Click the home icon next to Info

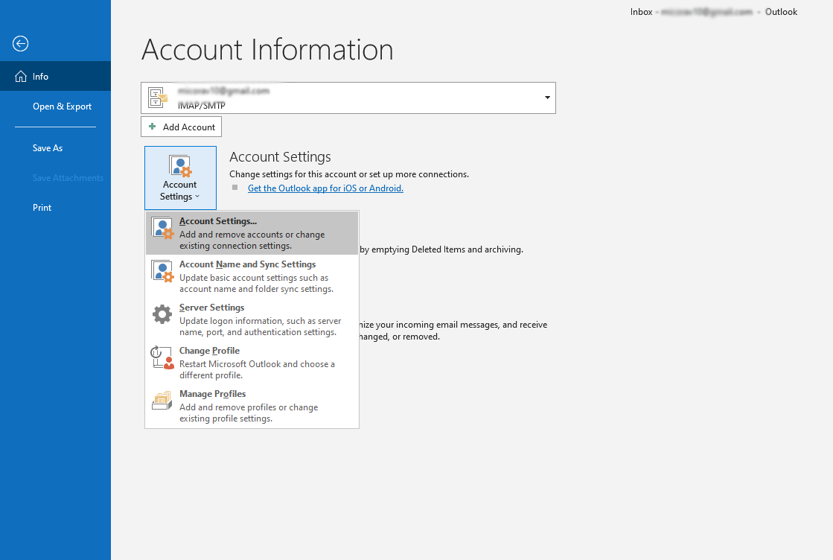pyautogui.click(x=21, y=75)
